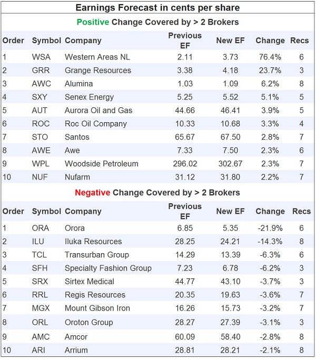
Task: Click the Sirtex Medical company name
Action: (x=89, y=282)
